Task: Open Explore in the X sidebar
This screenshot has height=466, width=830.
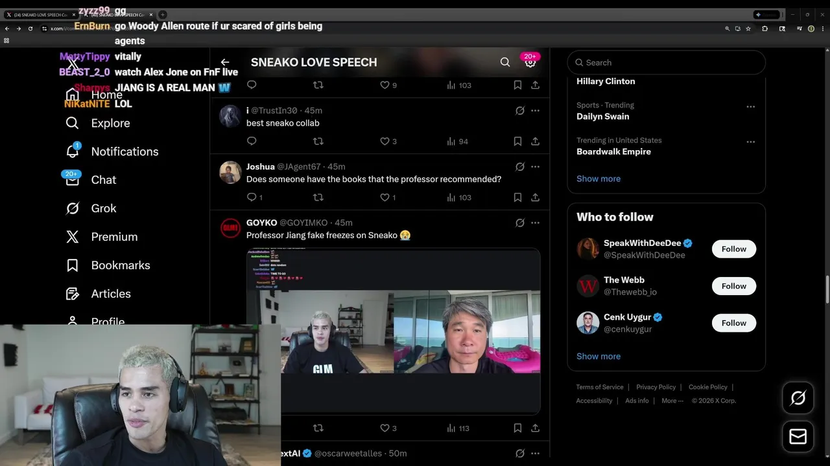Action: (98, 123)
